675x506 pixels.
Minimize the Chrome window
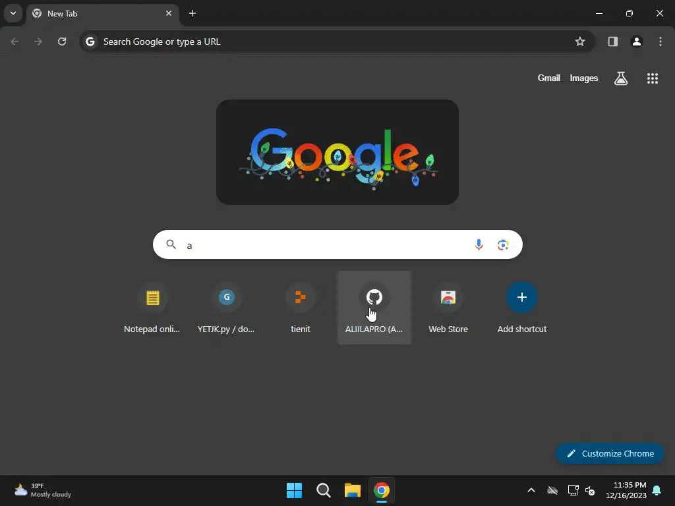[x=599, y=13]
